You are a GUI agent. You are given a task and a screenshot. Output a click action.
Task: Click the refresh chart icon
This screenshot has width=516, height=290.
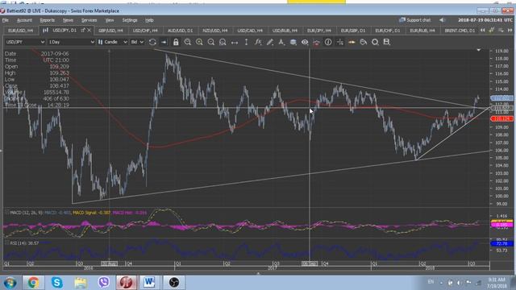point(152,42)
